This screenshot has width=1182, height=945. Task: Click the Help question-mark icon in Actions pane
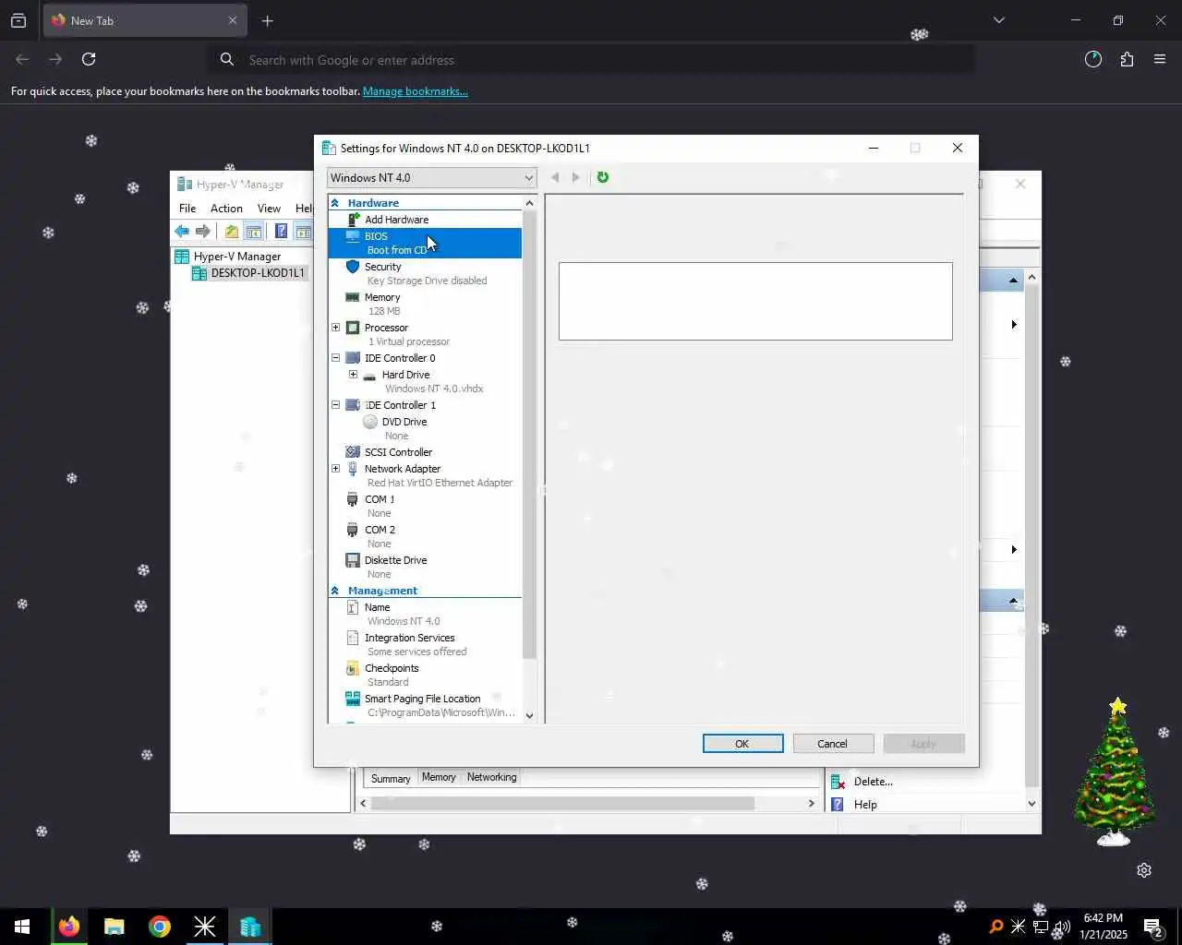[x=838, y=805]
